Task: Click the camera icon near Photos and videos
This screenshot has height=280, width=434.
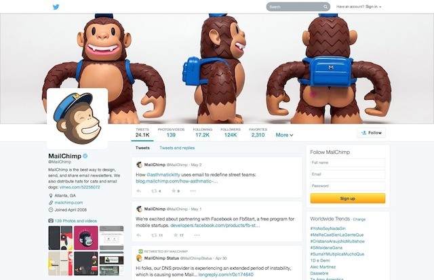Action: 51,220
